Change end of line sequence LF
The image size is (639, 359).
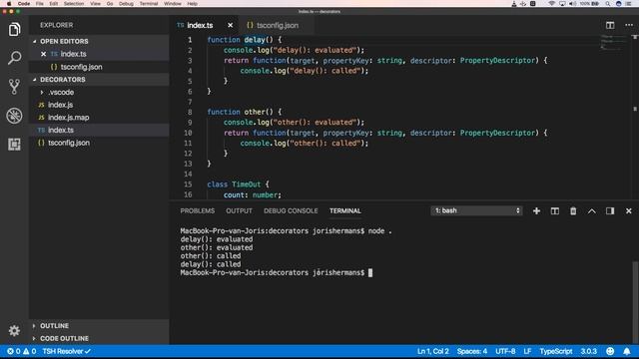(x=527, y=351)
